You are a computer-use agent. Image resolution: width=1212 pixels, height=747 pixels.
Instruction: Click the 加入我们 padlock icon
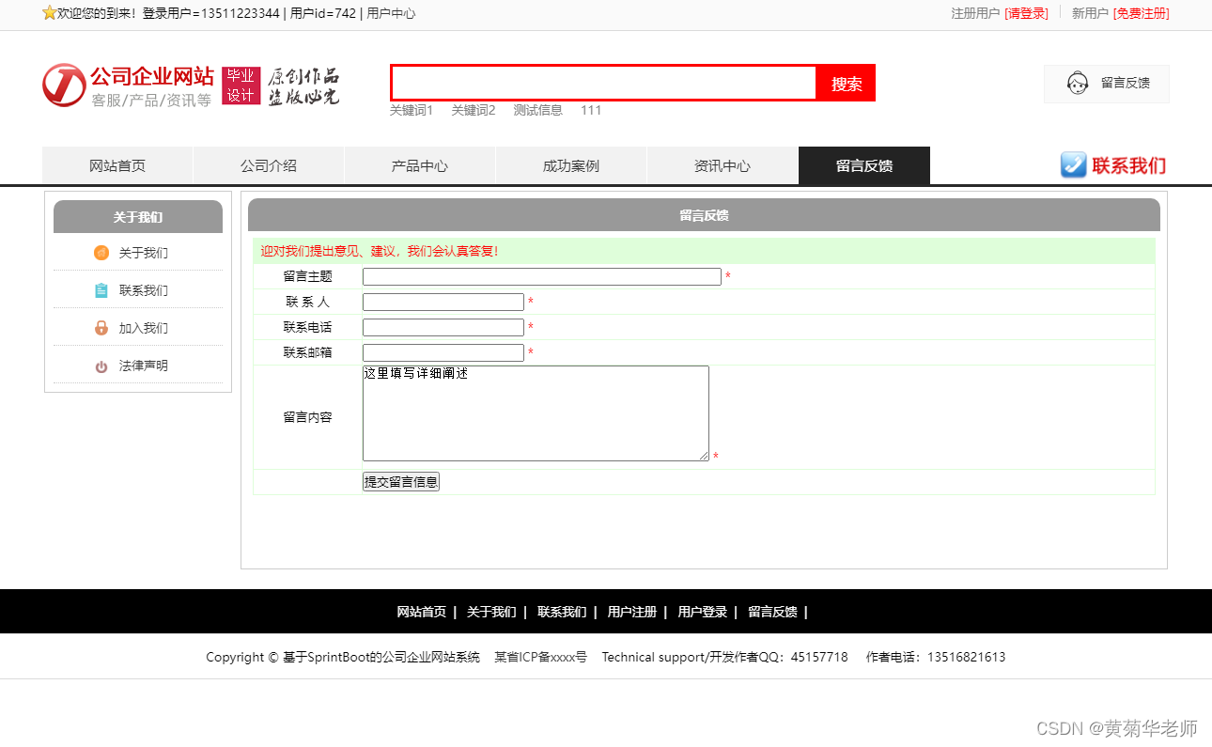(101, 327)
